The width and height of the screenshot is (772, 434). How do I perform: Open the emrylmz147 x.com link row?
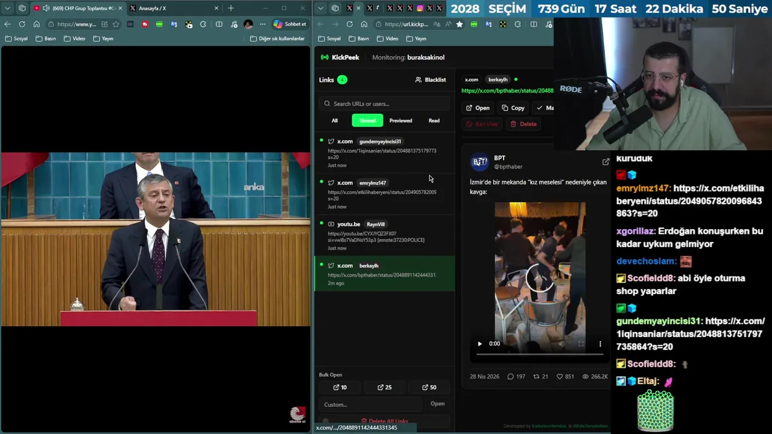click(384, 194)
